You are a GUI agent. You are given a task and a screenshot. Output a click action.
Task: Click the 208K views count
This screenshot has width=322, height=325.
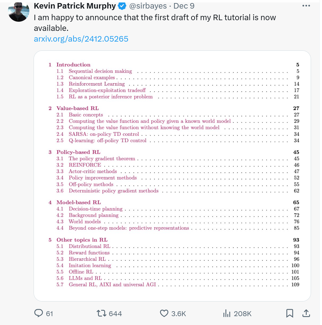click(243, 314)
